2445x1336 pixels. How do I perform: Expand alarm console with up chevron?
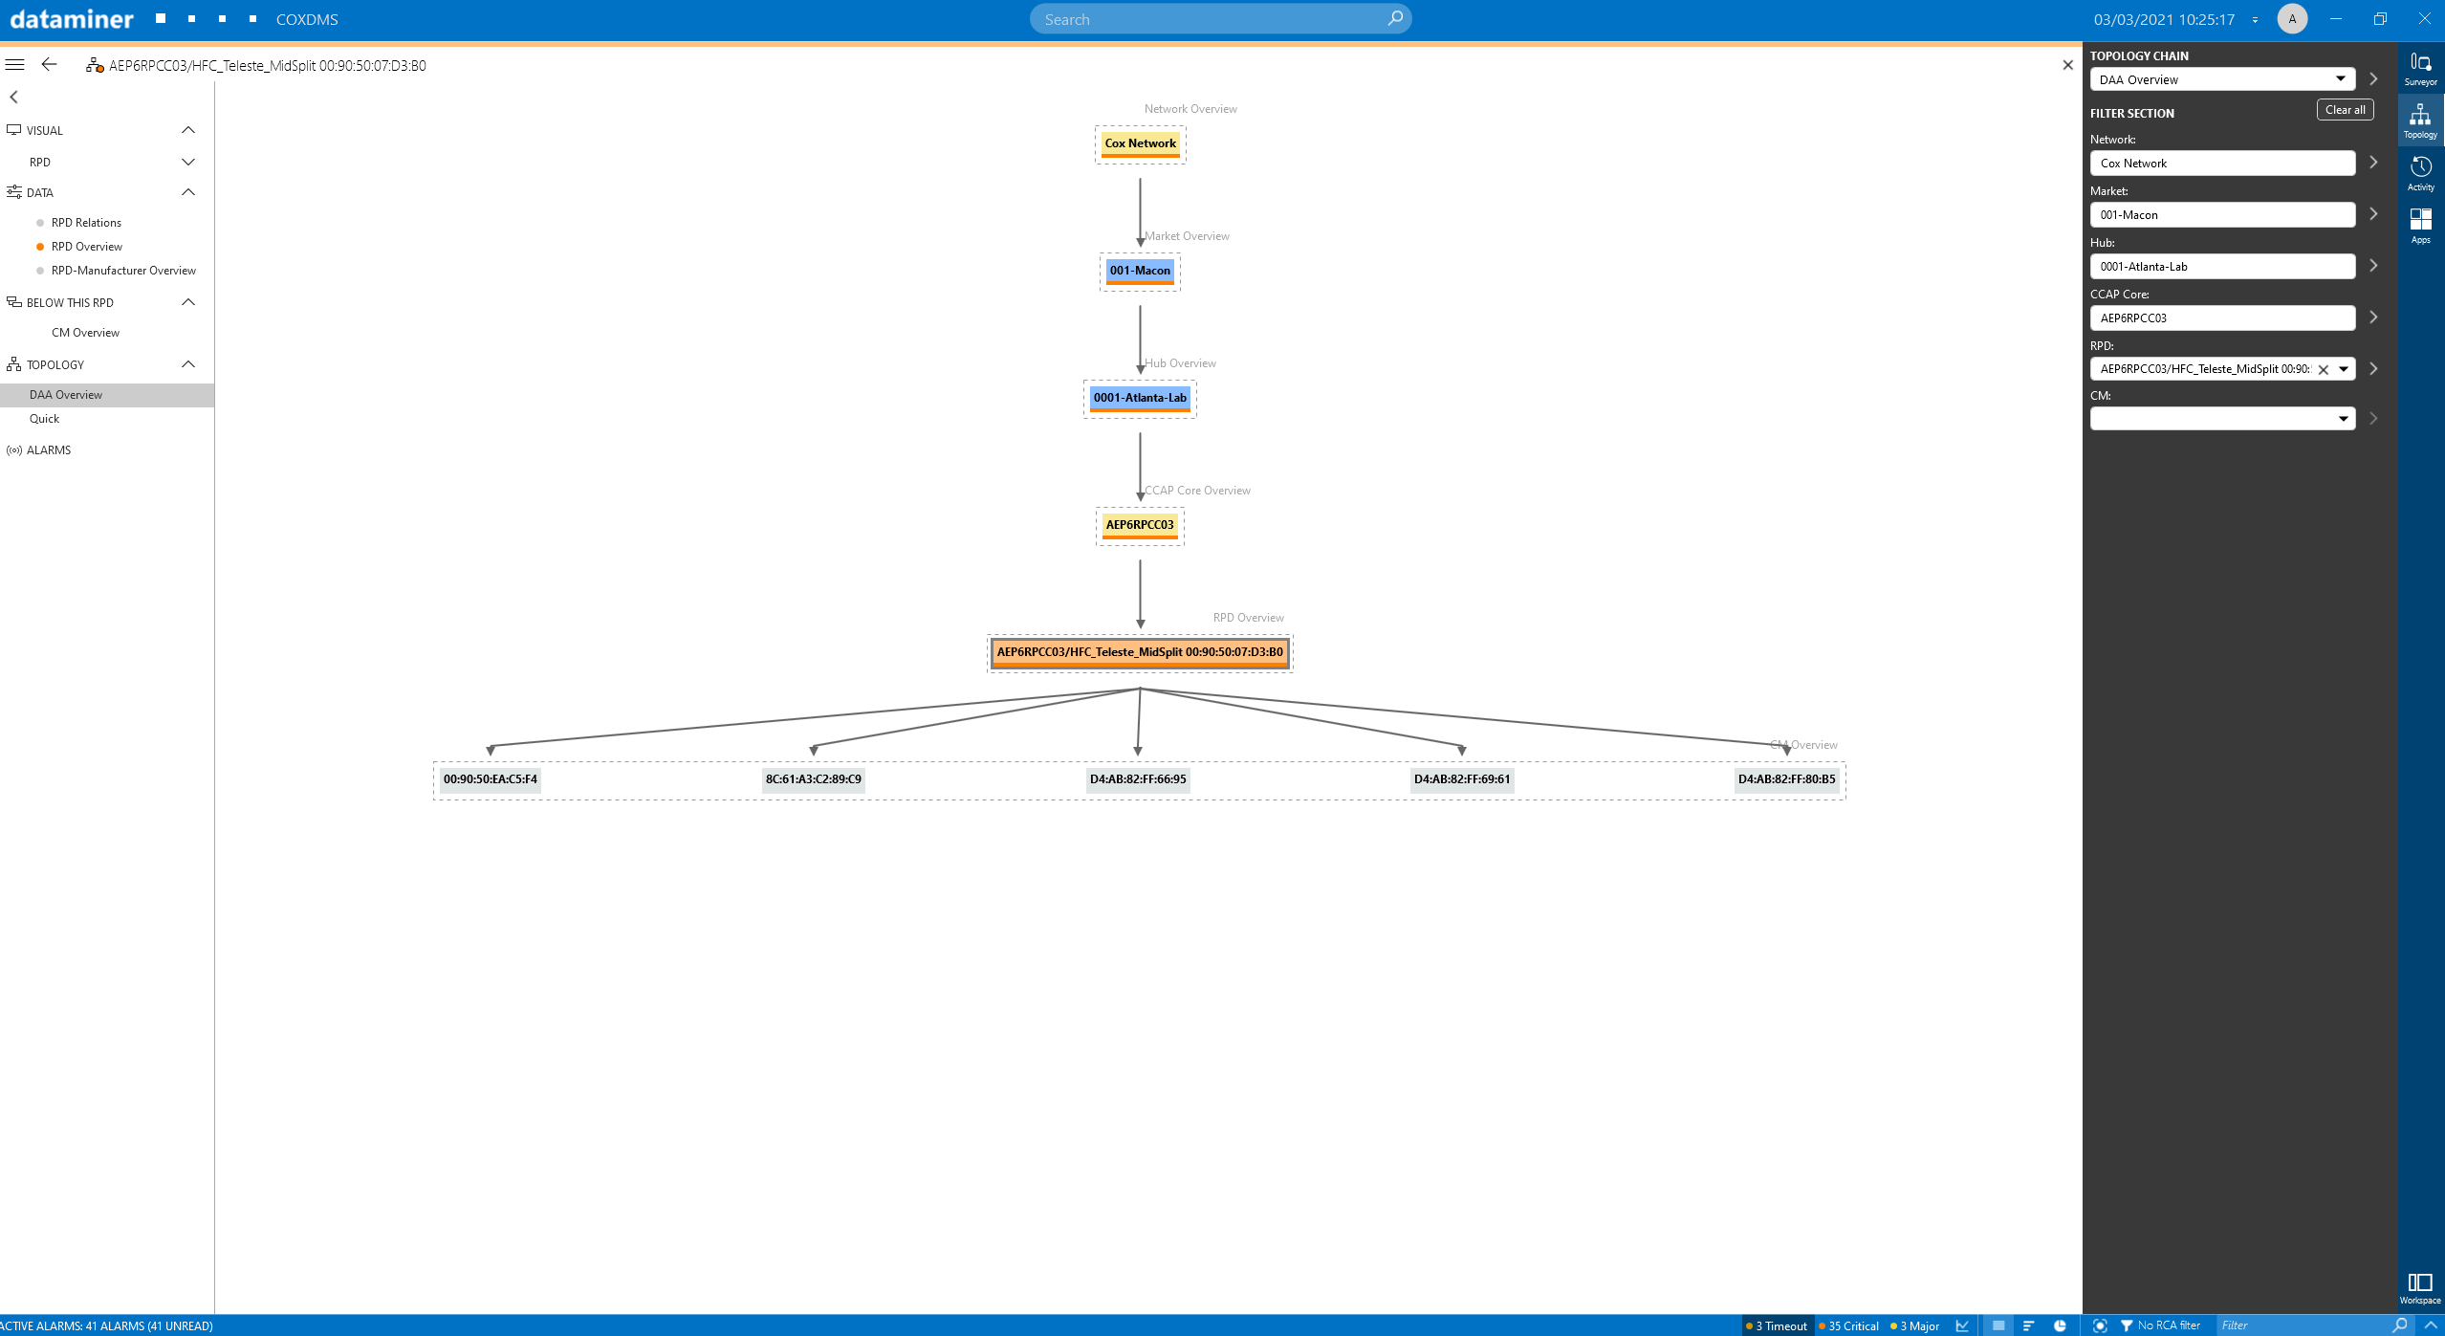[x=2431, y=1325]
